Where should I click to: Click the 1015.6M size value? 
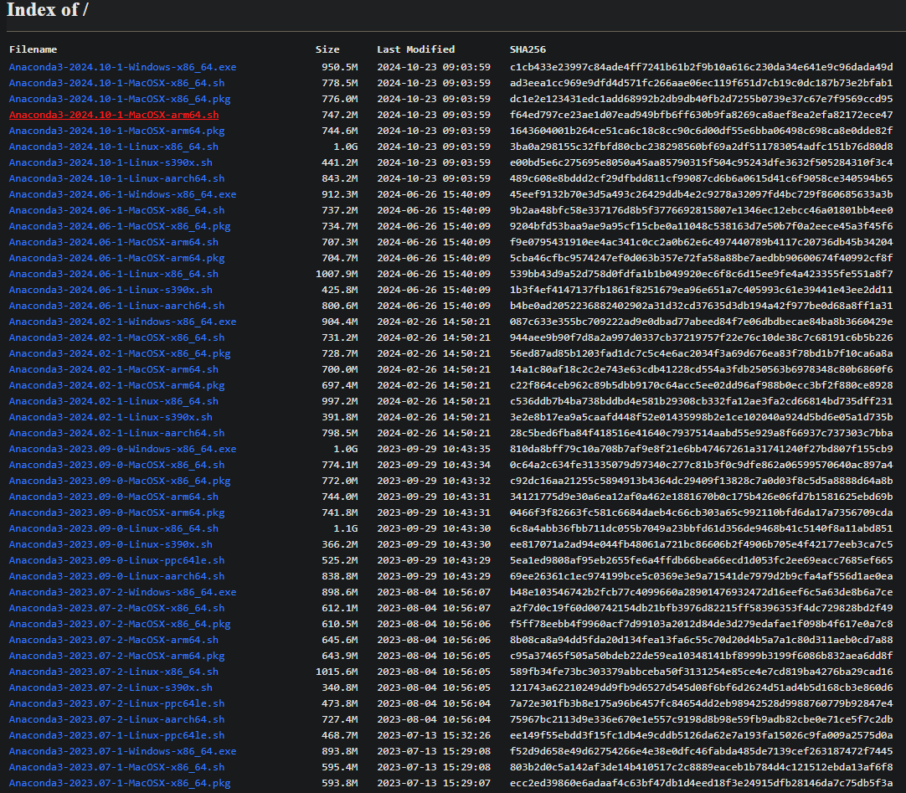click(337, 671)
